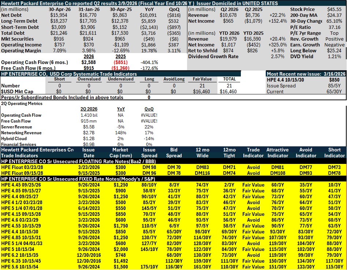Click the Market Cap $2,000 for HPE 5 10/15/34
Viewport: 347px width, 270px height.
121,249
